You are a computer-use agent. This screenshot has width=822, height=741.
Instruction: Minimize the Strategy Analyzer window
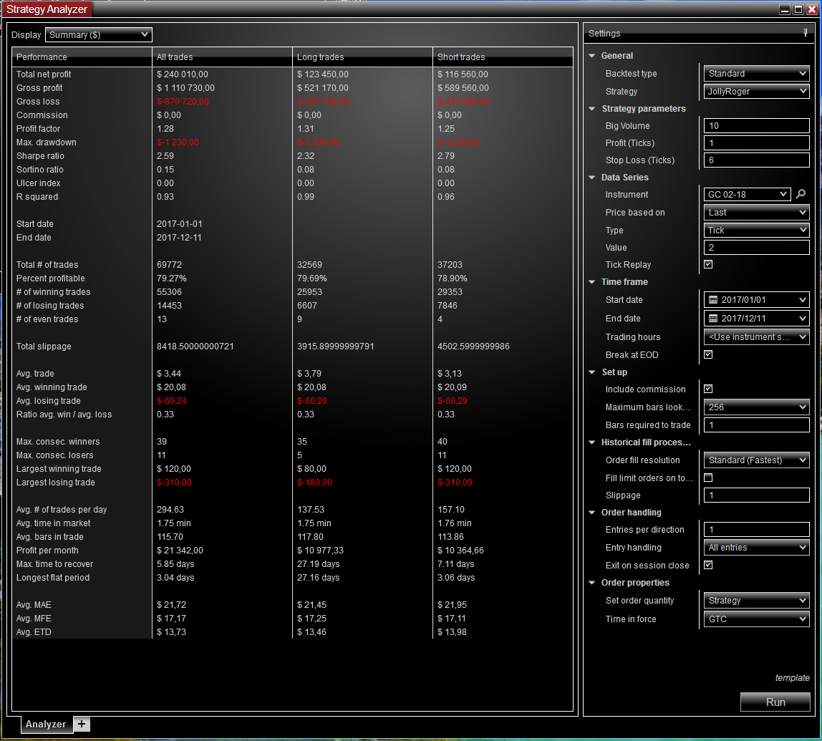(x=785, y=9)
